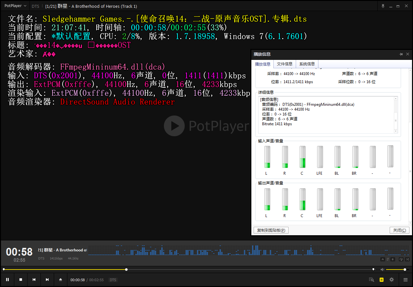Open the playlist hamburger menu icon
413x287 pixels.
tap(406, 280)
